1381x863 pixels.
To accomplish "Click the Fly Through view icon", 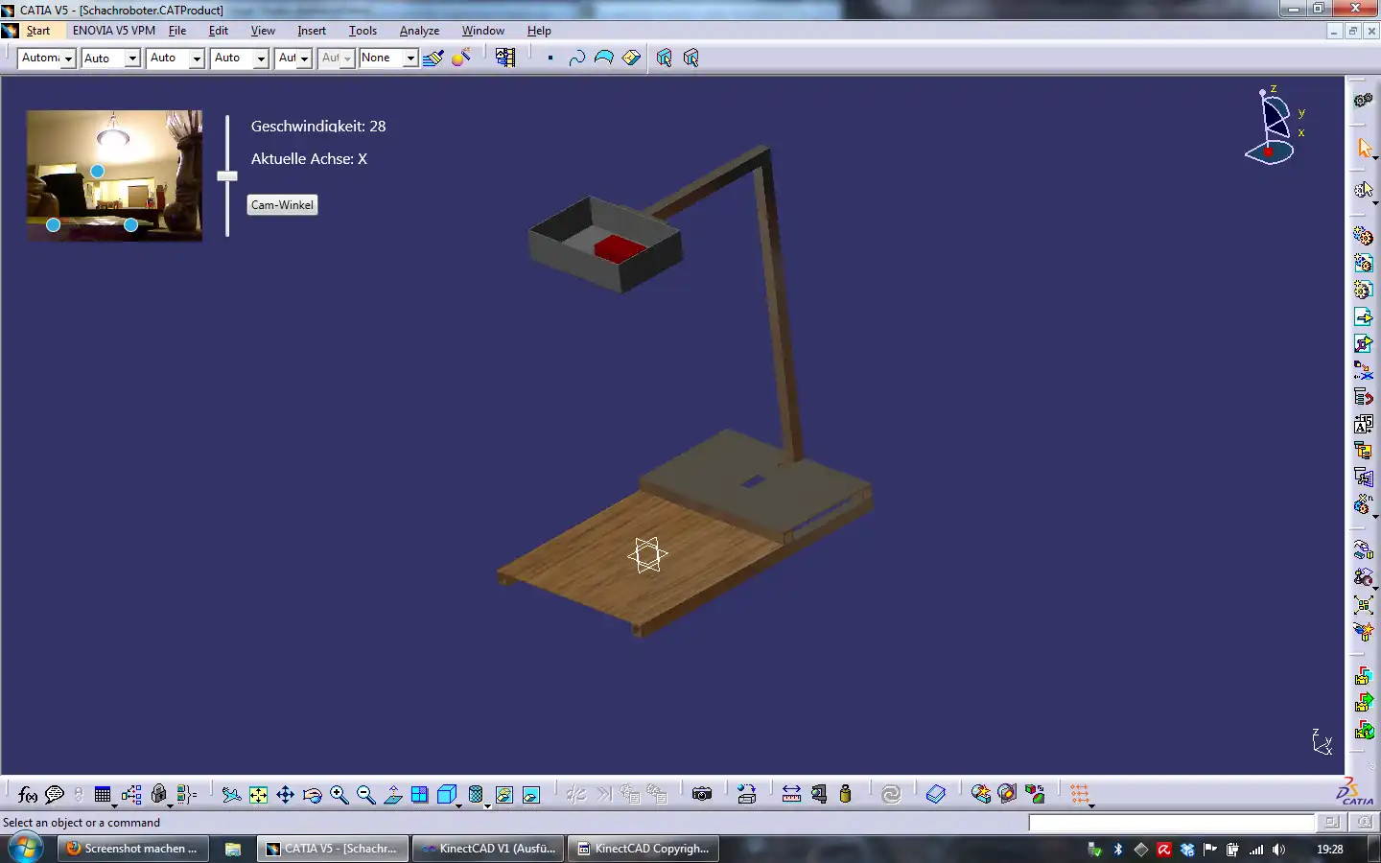I will point(231,794).
